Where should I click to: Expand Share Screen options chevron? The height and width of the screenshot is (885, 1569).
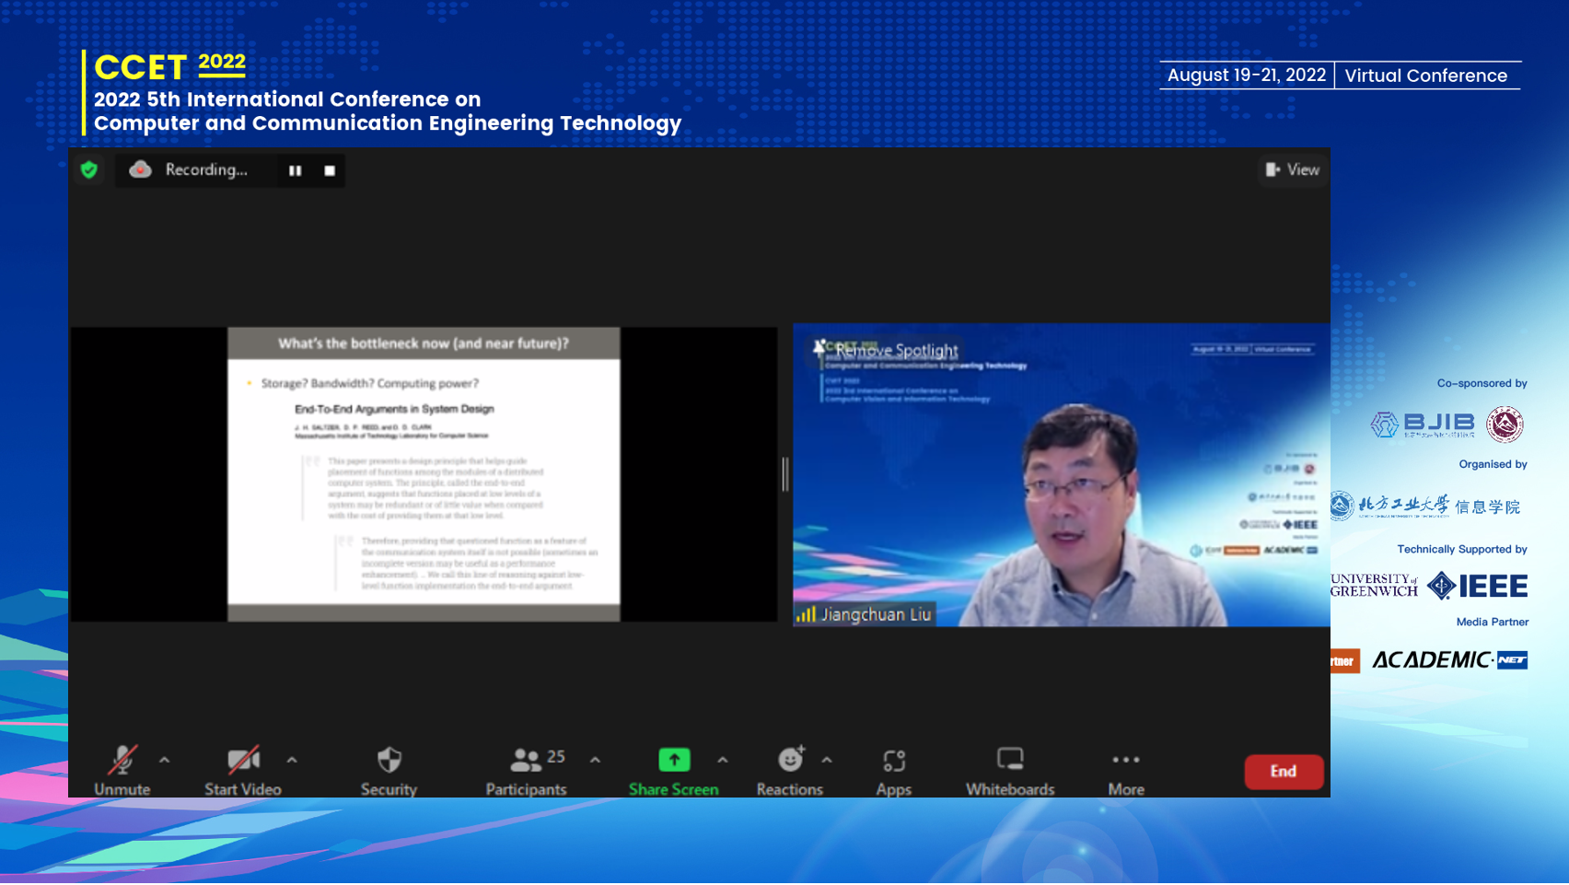click(723, 761)
